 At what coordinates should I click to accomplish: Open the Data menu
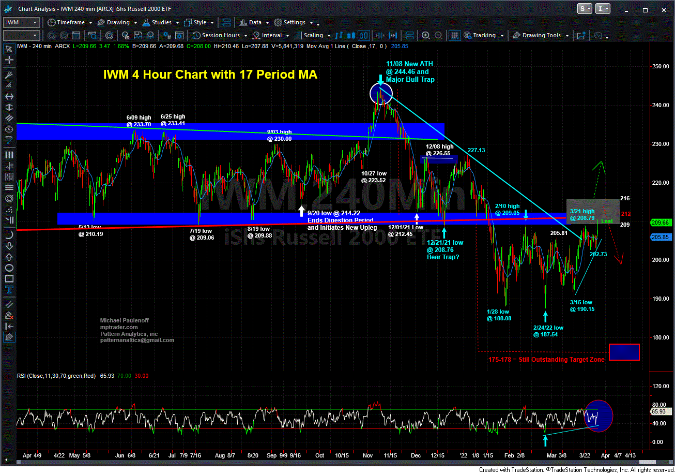[x=253, y=22]
